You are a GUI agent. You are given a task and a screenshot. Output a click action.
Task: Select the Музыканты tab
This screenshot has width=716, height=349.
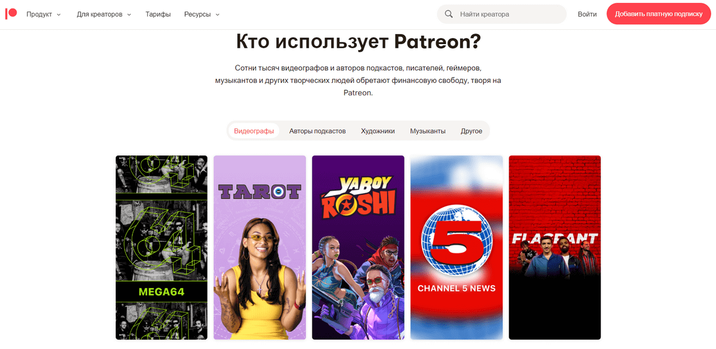point(428,131)
